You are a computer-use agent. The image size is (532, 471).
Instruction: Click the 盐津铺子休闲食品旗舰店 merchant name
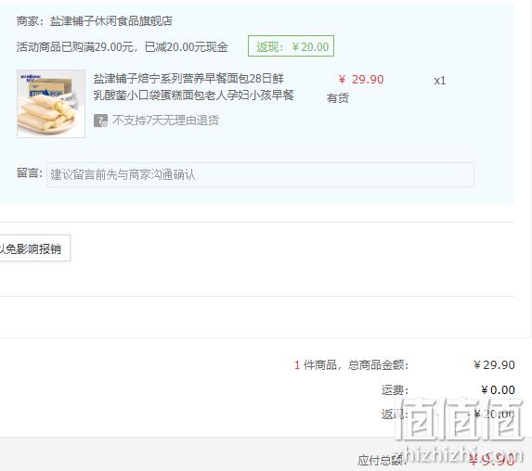point(111,21)
